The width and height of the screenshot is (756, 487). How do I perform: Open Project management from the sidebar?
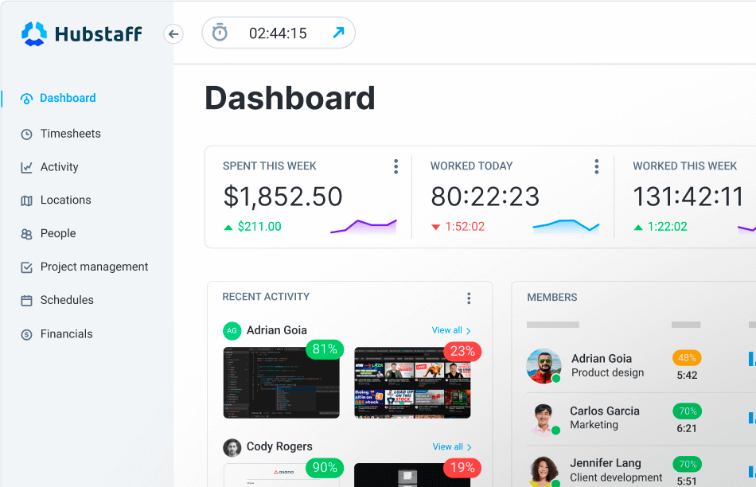94,267
